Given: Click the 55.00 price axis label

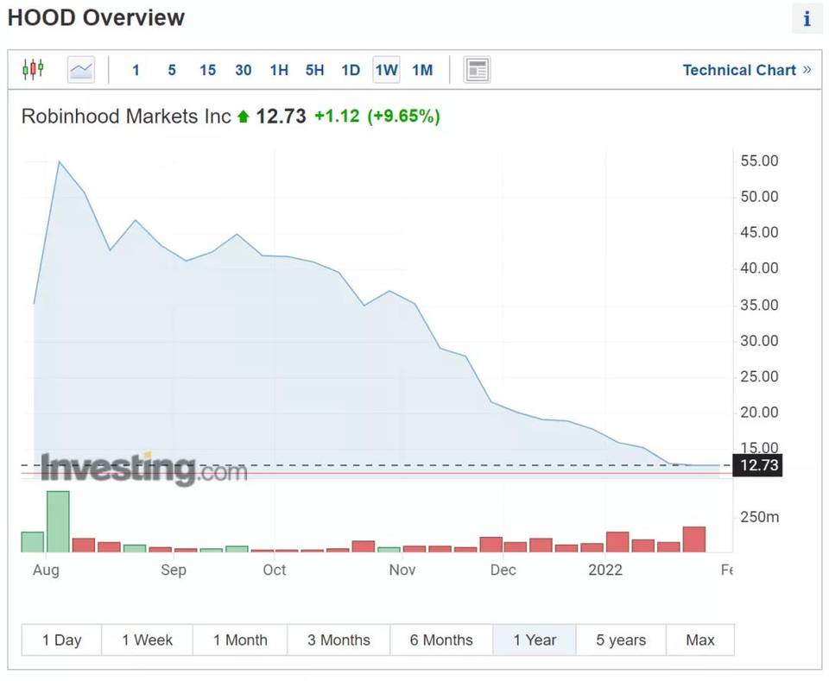Looking at the screenshot, I should (759, 161).
